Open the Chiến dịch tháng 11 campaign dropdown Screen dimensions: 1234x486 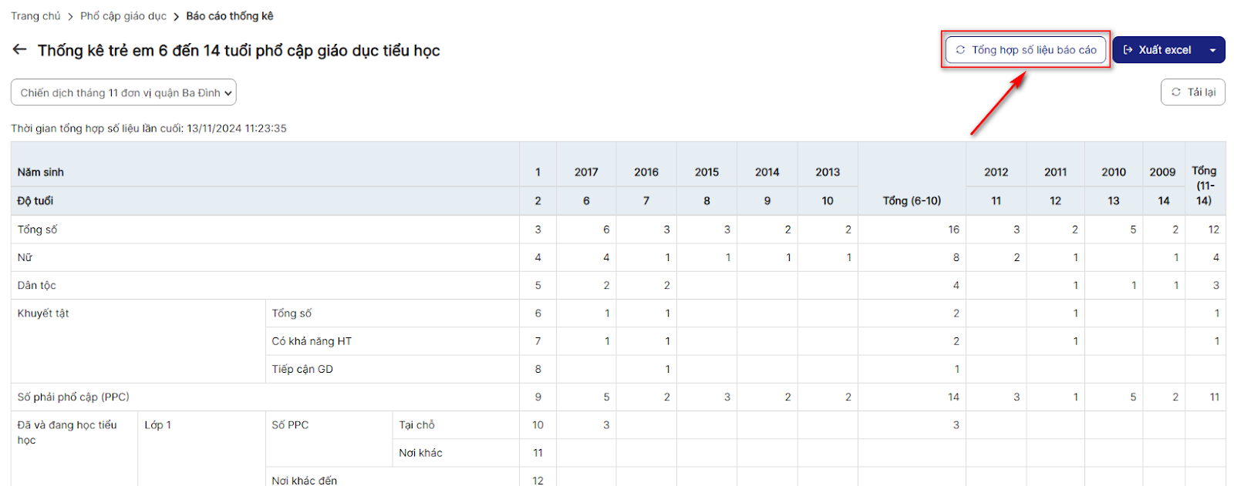123,92
